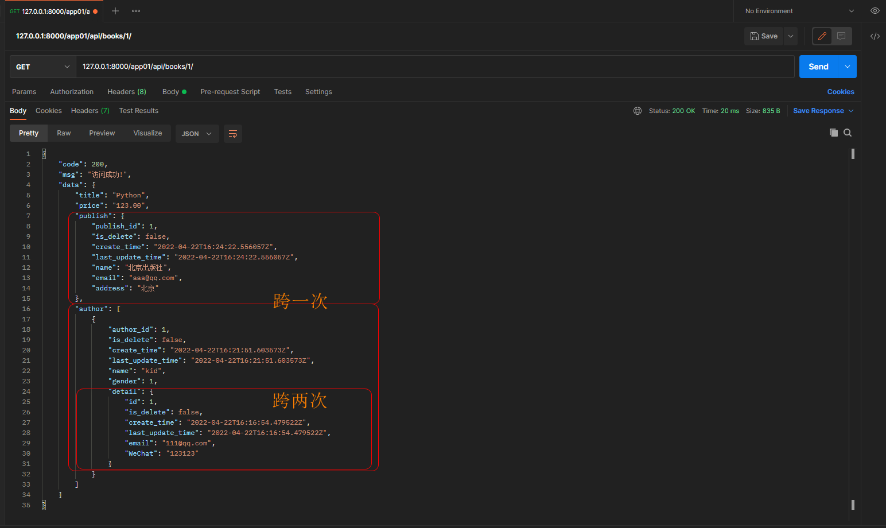Open response Headers (7) tab
Viewport: 886px width, 528px height.
coord(90,111)
